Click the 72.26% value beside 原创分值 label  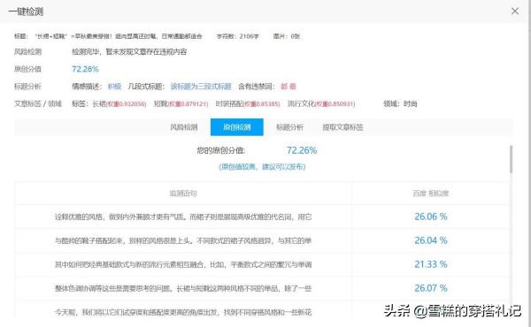click(x=85, y=69)
